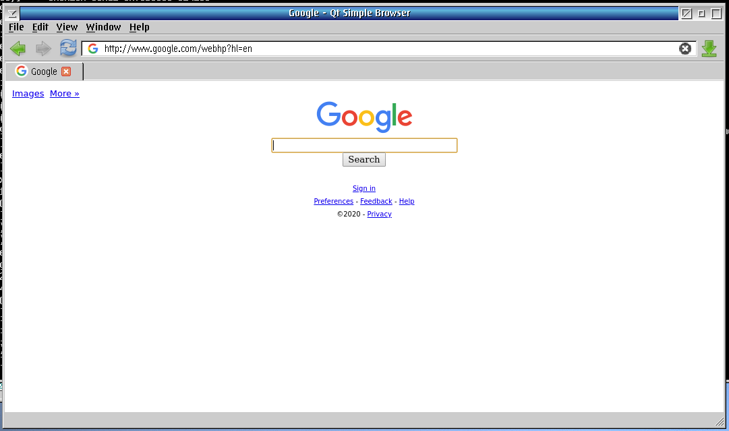Viewport: 729px width, 431px height.
Task: Click the back navigation arrow
Action: [x=18, y=48]
